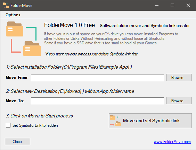The height and width of the screenshot is (150, 196).
Task: Click the Move To path input field
Action: click(97, 101)
